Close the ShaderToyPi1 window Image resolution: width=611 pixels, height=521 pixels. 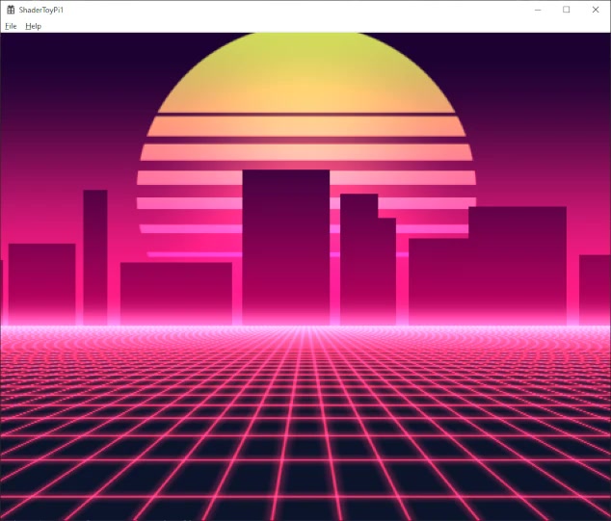[596, 10]
